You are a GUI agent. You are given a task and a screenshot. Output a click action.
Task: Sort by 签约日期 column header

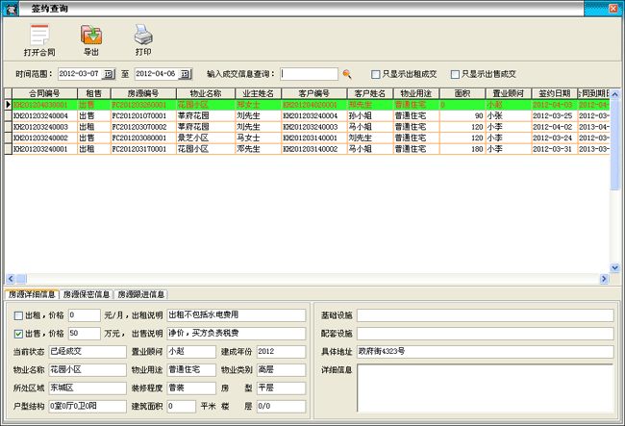coord(553,93)
